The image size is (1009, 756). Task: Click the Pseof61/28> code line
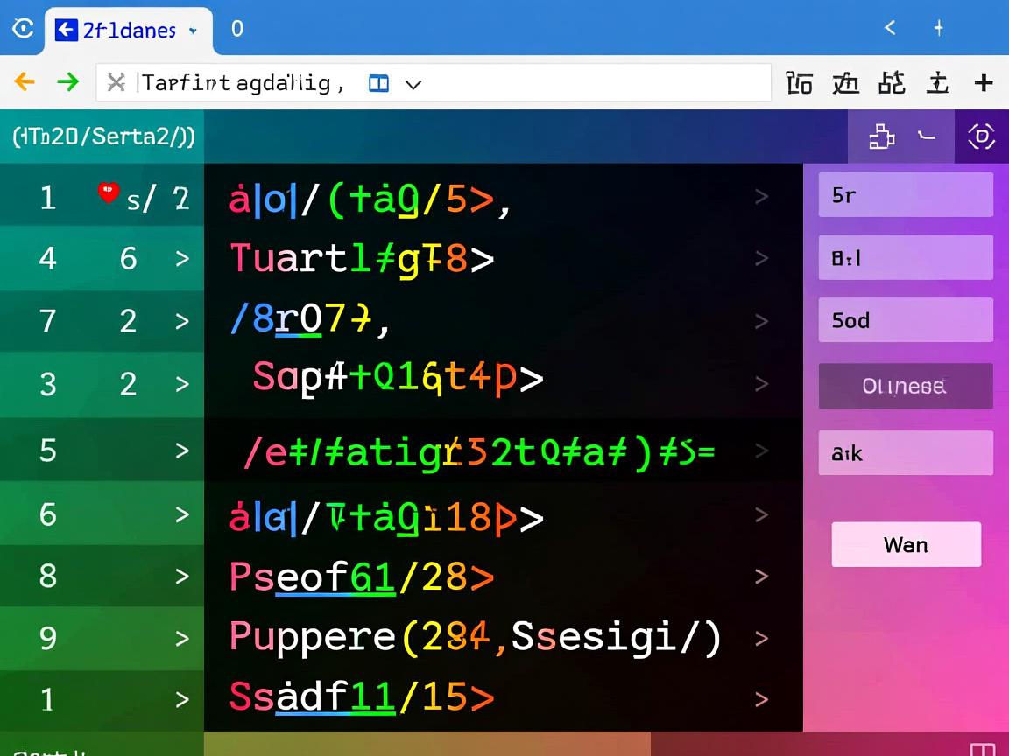point(362,577)
